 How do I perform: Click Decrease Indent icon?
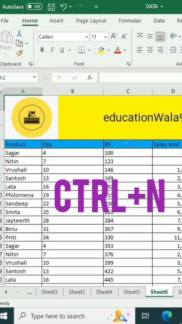click(173, 50)
